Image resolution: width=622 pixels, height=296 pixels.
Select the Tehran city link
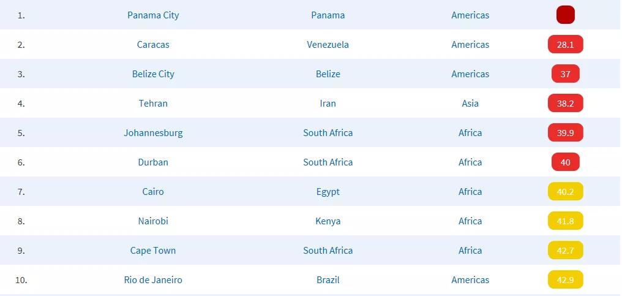(x=153, y=104)
